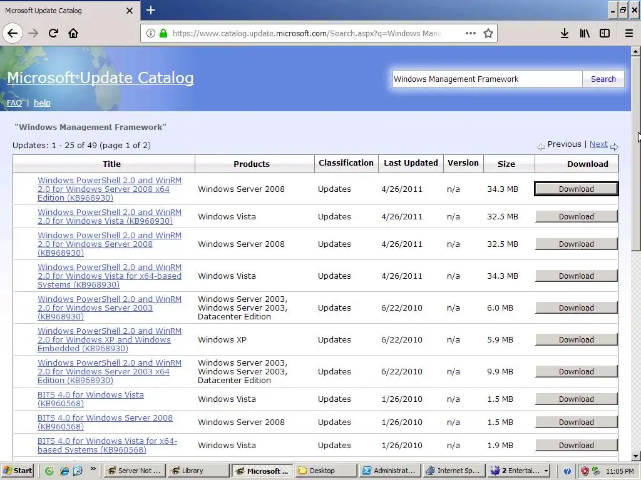Open PowerShell 2.0 for Windows Vista (KB968930) link
Image resolution: width=641 pixels, height=480 pixels.
[109, 216]
